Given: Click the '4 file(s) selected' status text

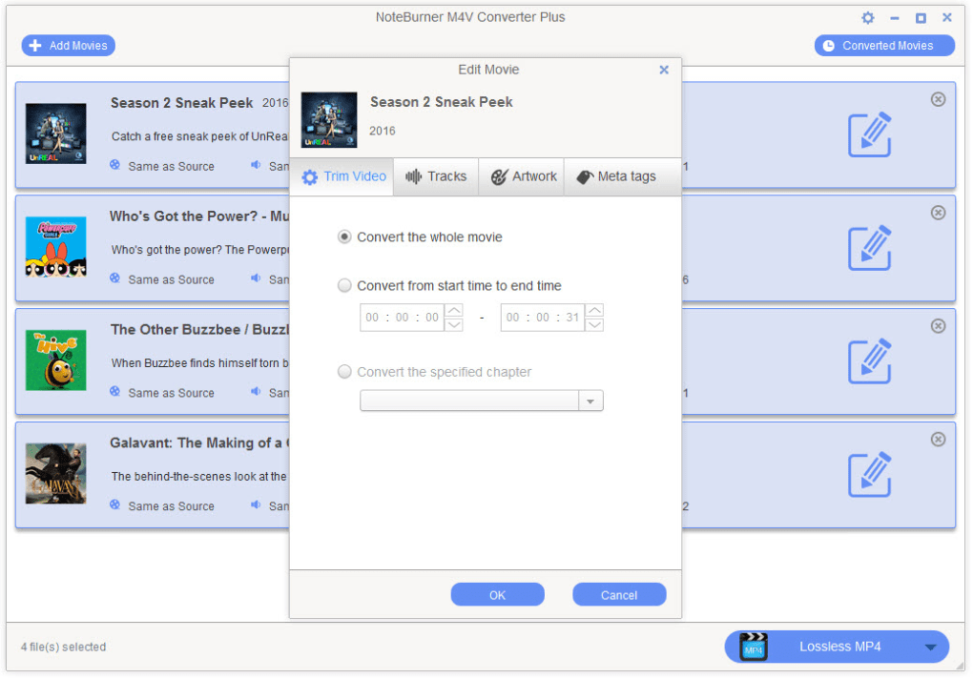Looking at the screenshot, I should pos(63,647).
